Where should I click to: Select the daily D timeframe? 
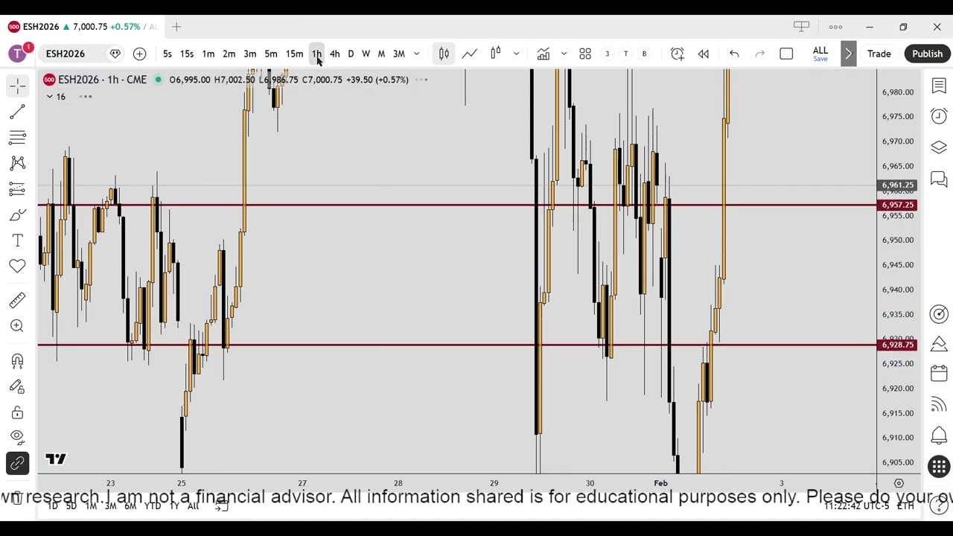point(351,54)
